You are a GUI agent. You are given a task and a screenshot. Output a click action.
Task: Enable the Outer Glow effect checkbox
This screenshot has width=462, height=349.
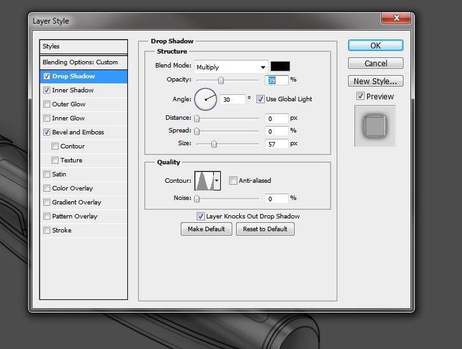47,104
